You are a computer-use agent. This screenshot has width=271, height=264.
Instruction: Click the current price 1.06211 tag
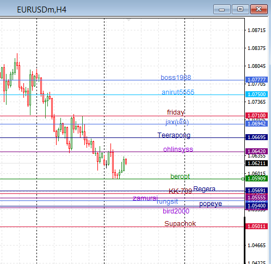tap(256, 164)
